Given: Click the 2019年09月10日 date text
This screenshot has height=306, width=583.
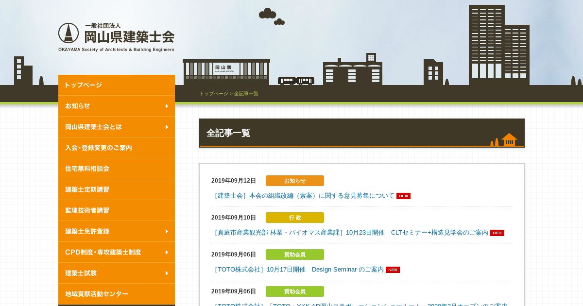Looking at the screenshot, I should click(x=234, y=218).
